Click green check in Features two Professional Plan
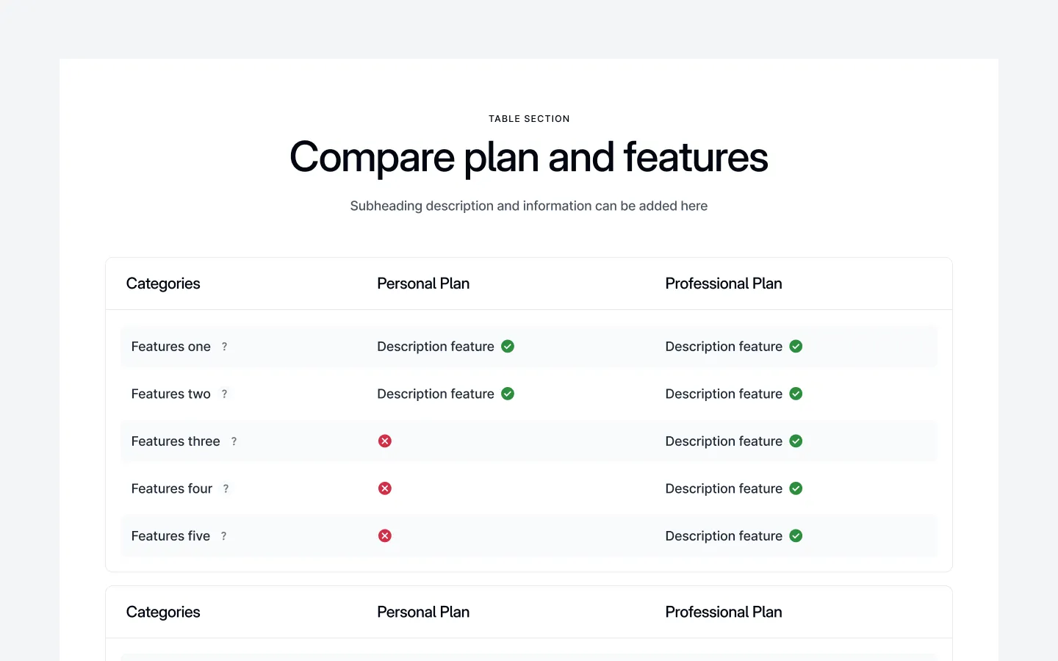The width and height of the screenshot is (1058, 661). (796, 394)
